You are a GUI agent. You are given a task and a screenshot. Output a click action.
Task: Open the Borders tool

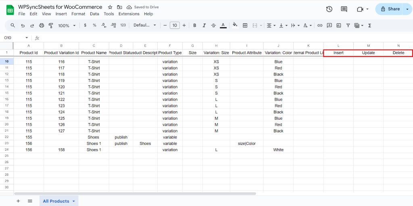[245, 25]
